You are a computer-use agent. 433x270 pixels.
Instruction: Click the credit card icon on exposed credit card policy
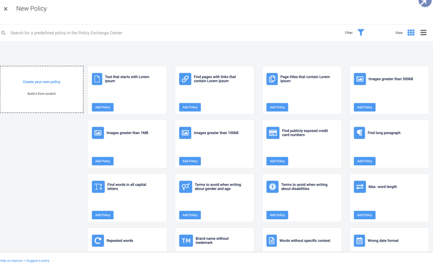pyautogui.click(x=272, y=133)
